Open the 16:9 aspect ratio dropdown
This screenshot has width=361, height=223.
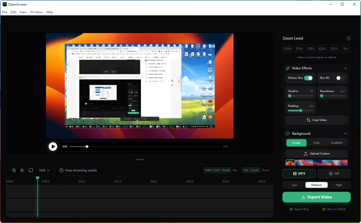44,170
